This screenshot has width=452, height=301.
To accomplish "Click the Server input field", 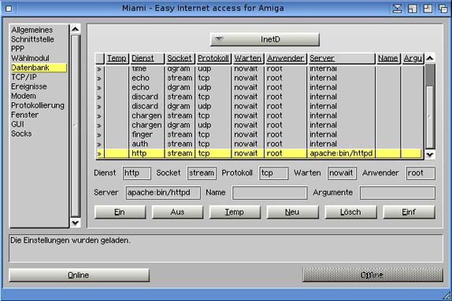I will pyautogui.click(x=163, y=193).
